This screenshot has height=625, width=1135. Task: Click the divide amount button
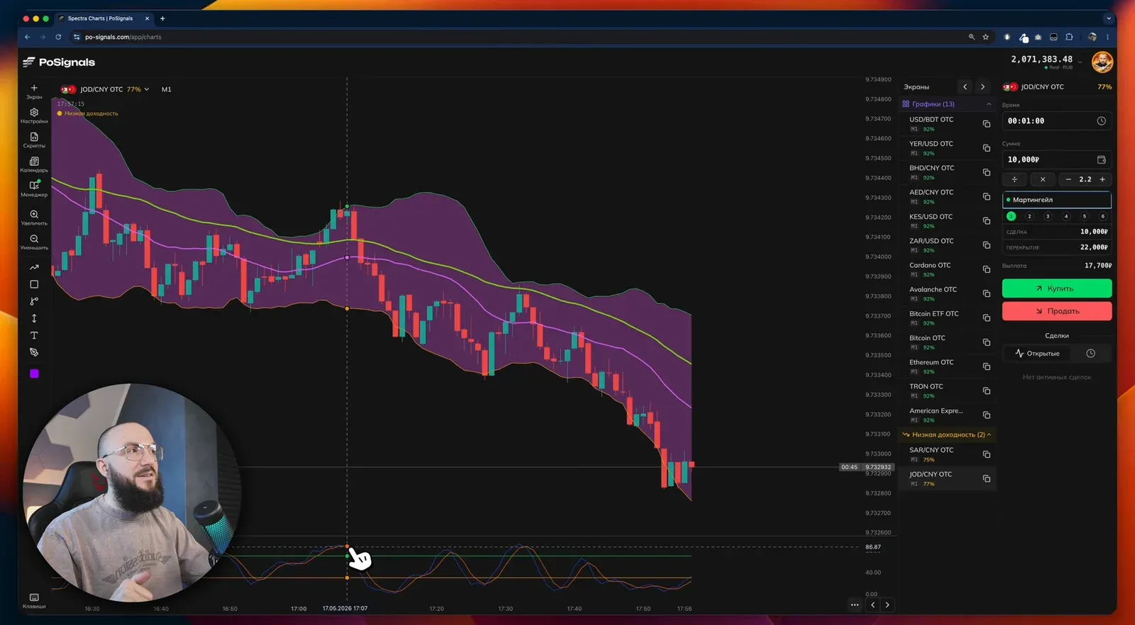pyautogui.click(x=1014, y=179)
